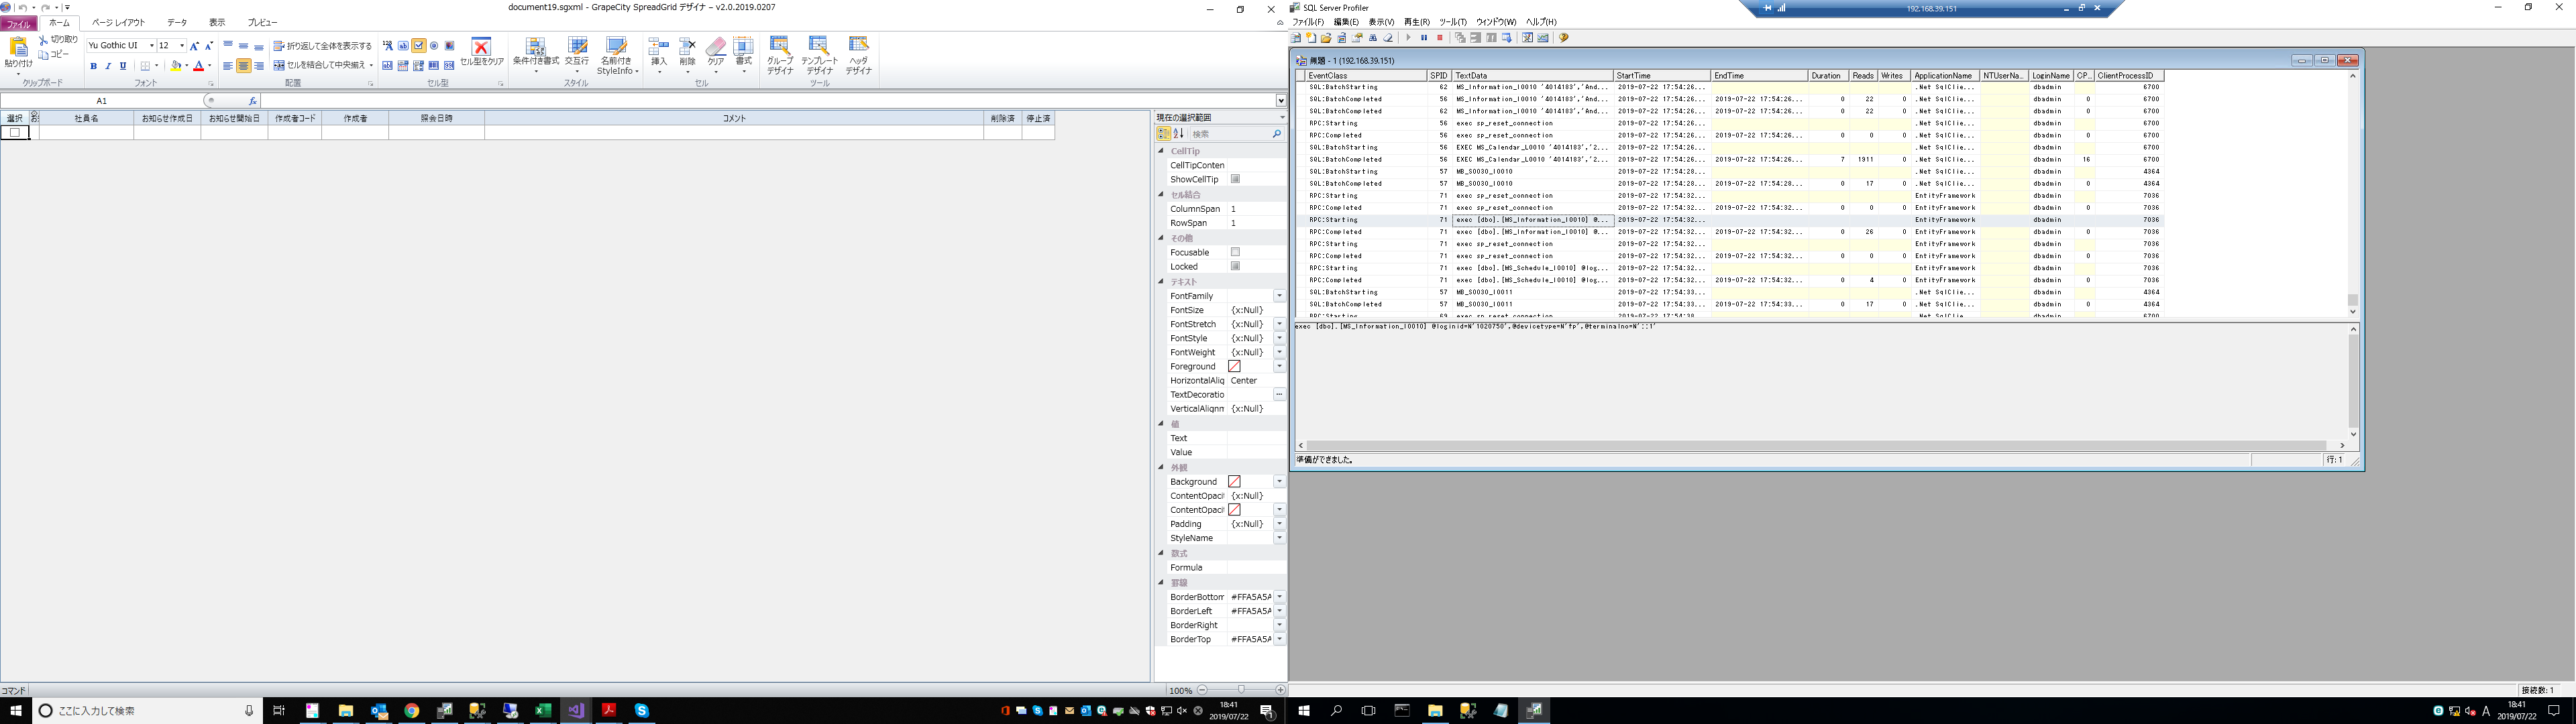Image resolution: width=2576 pixels, height=724 pixels.
Task: Click the alternating rows (交互行) icon
Action: coord(577,46)
